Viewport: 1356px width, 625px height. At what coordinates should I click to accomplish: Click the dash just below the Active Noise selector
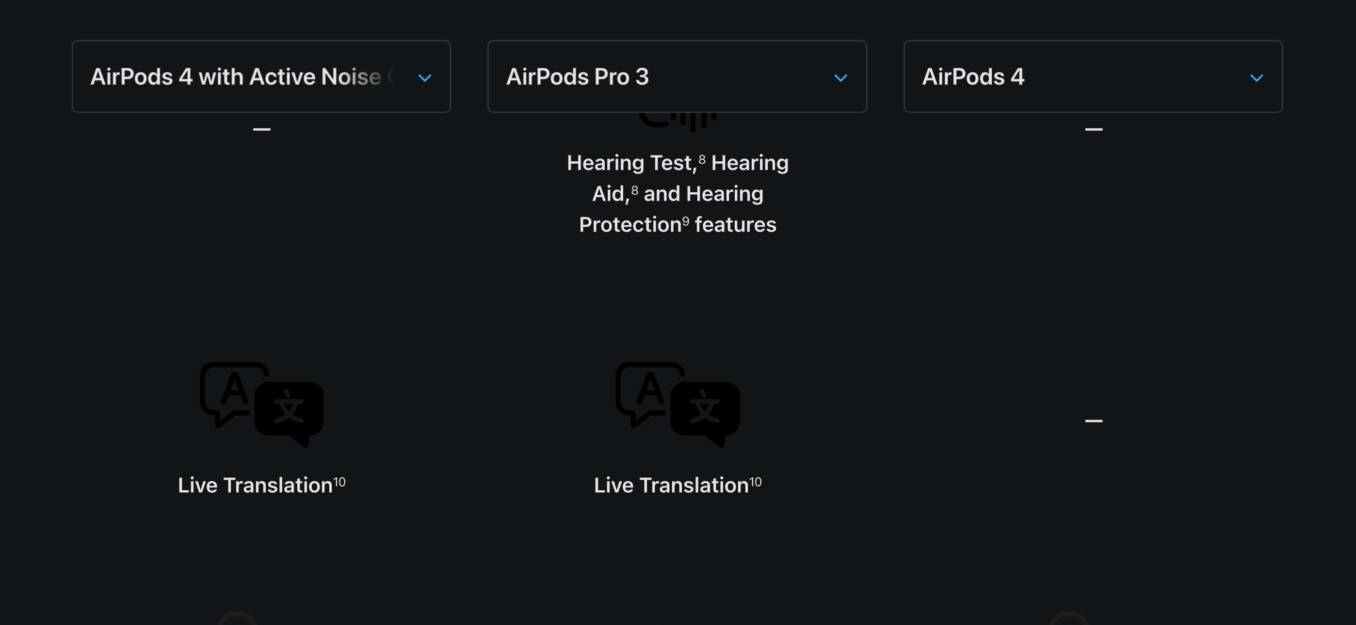(261, 129)
